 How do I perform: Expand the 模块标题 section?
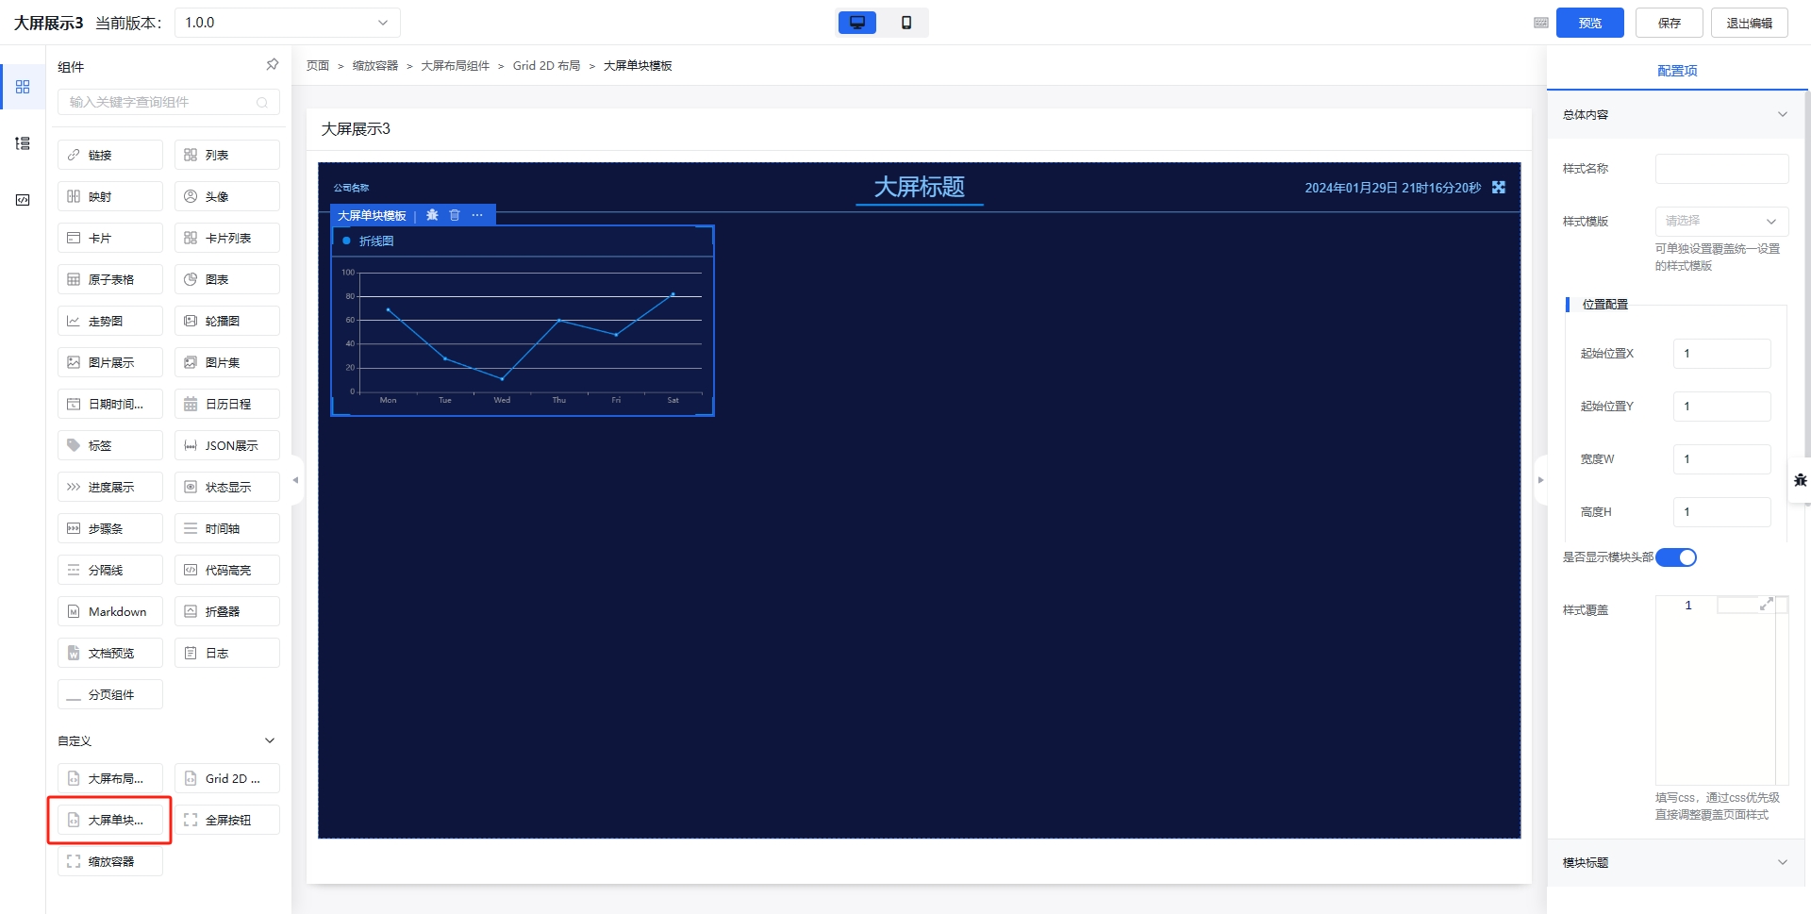pos(1782,862)
